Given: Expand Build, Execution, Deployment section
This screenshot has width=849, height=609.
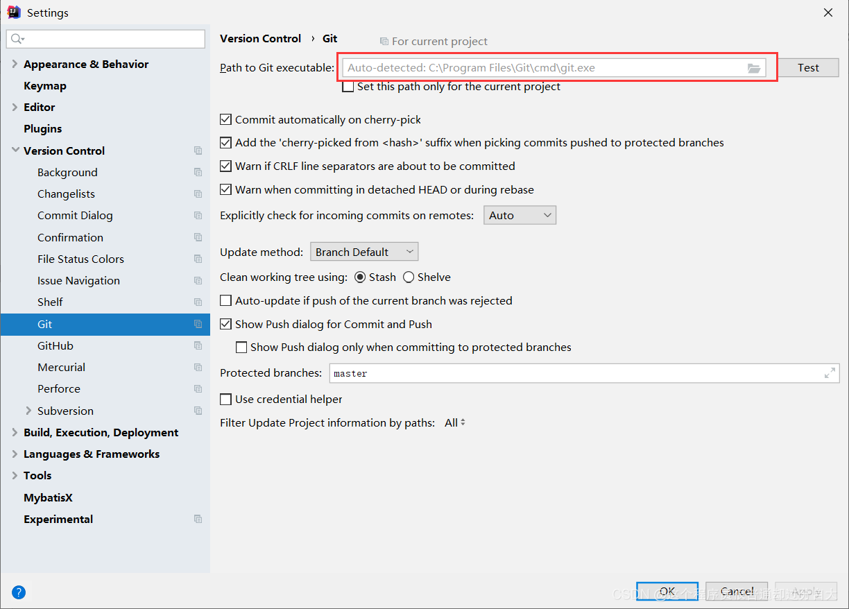Looking at the screenshot, I should (15, 432).
